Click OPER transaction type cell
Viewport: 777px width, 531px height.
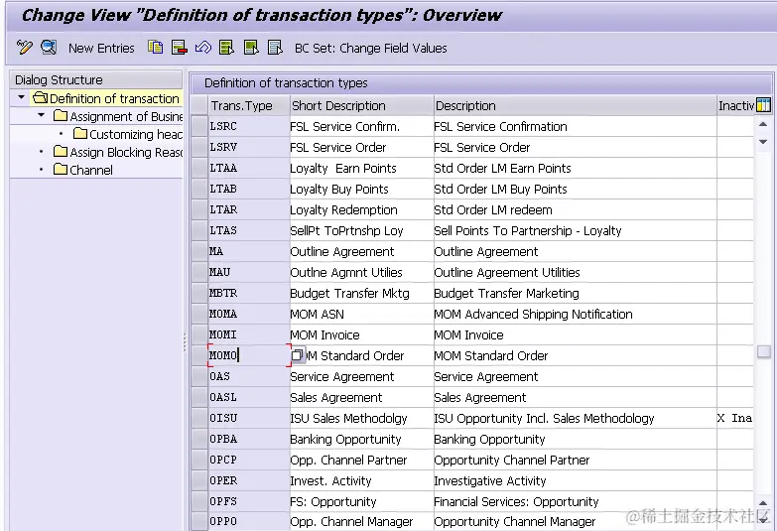[249, 480]
